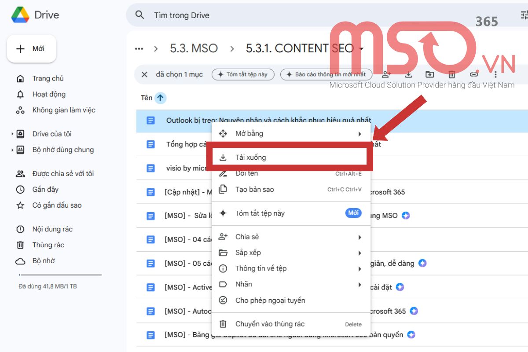The image size is (528, 352).
Task: Choose Tải xuống in context menu
Action: 290,157
